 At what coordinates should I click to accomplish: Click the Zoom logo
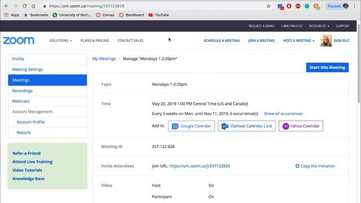click(x=19, y=41)
